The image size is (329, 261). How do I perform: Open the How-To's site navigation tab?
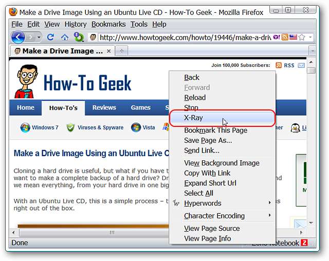click(x=63, y=108)
